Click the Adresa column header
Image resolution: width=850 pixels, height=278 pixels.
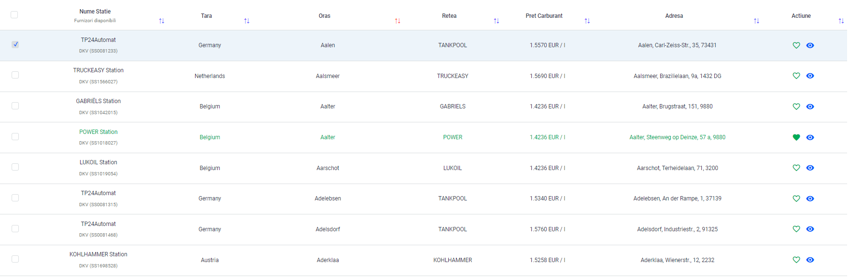pos(674,16)
